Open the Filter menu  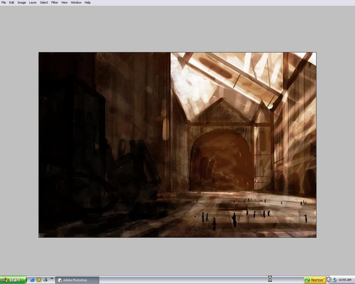55,2
